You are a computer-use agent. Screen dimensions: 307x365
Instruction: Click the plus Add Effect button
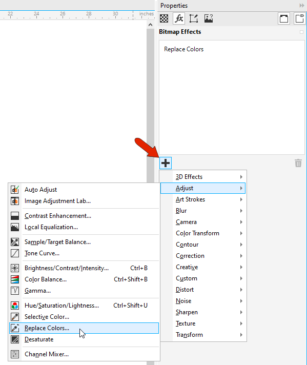[x=166, y=163]
